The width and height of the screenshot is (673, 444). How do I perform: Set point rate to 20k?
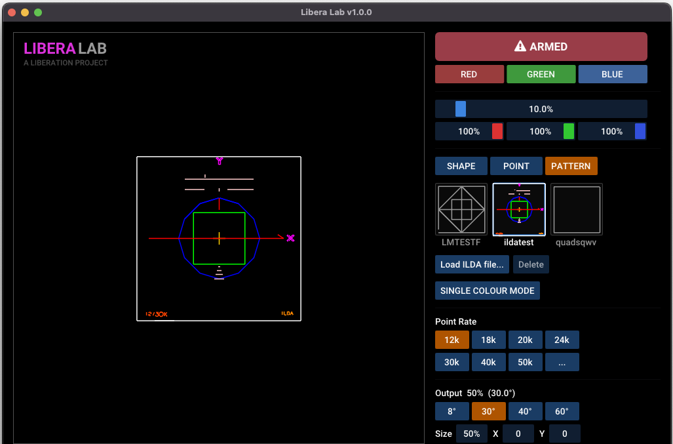[x=526, y=340]
